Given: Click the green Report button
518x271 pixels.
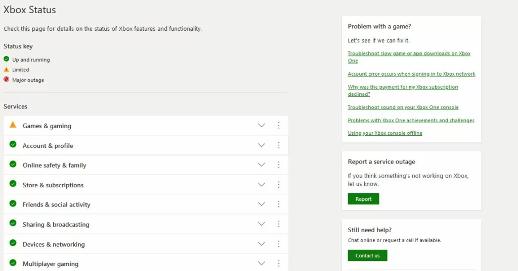Looking at the screenshot, I should click(363, 199).
